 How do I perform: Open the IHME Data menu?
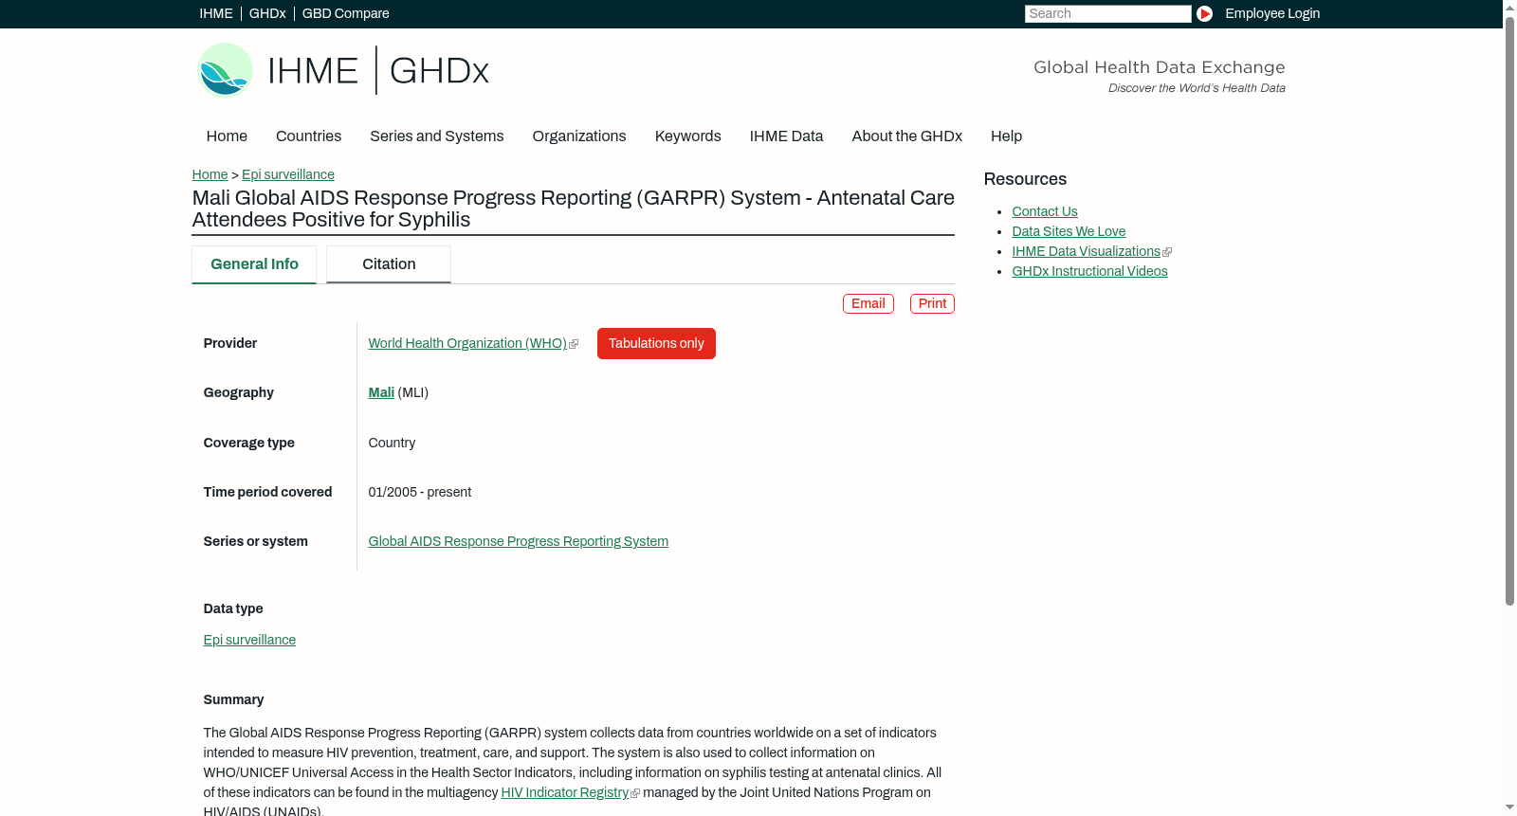(x=786, y=136)
